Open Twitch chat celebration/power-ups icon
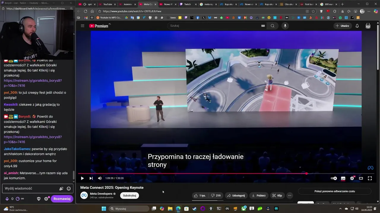Viewport: 380px width, 213px height. pyautogui.click(x=61, y=189)
